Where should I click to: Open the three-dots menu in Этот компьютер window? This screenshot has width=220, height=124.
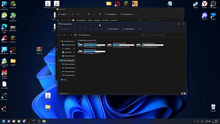140,29
